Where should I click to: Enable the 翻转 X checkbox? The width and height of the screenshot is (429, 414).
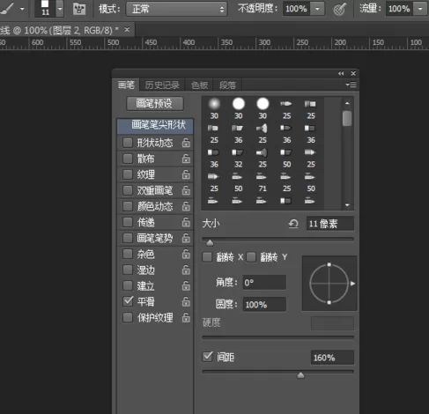[207, 257]
